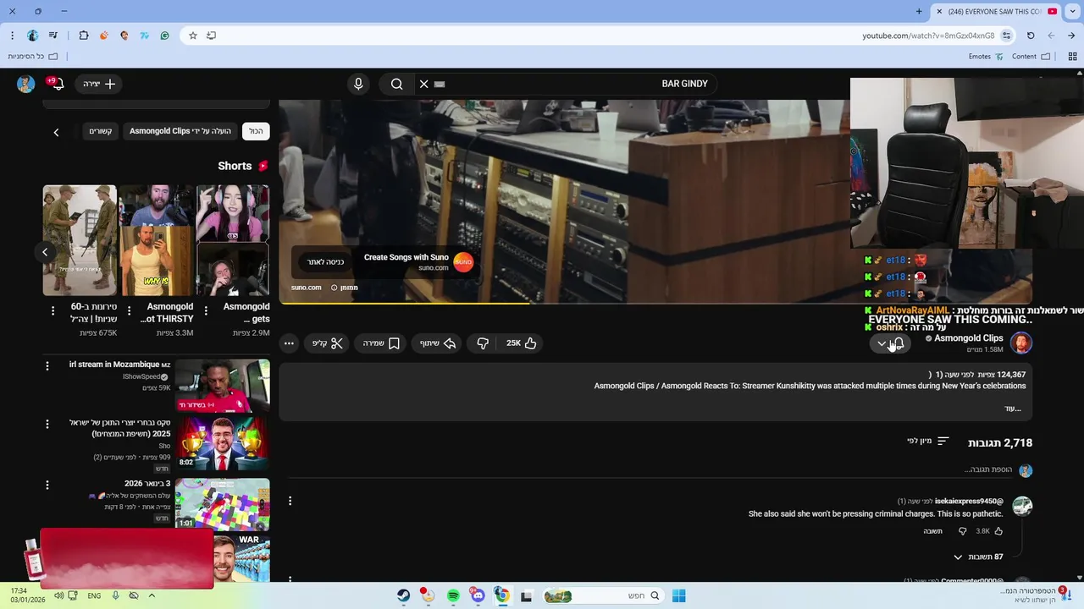This screenshot has width=1084, height=609.
Task: Open the Content bookmarks folder
Action: (1031, 57)
